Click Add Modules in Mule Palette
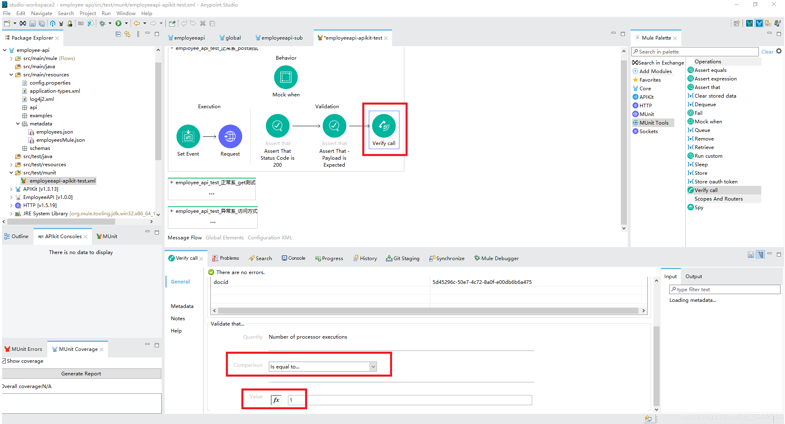 click(652, 71)
